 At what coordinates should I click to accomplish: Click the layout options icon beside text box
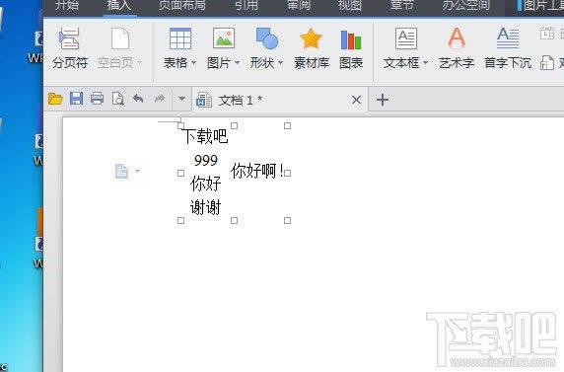point(121,171)
